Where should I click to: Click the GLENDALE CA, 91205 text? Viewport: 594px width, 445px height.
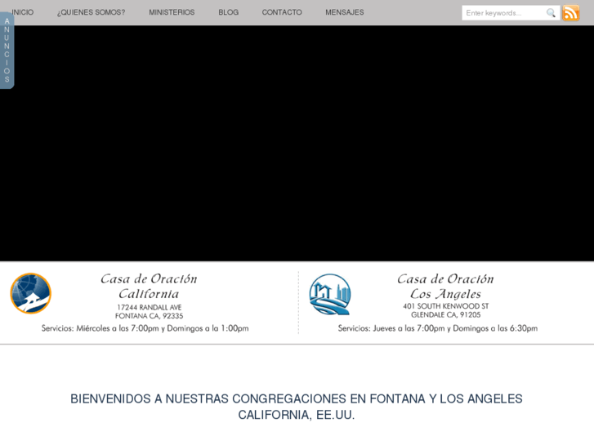click(x=446, y=314)
